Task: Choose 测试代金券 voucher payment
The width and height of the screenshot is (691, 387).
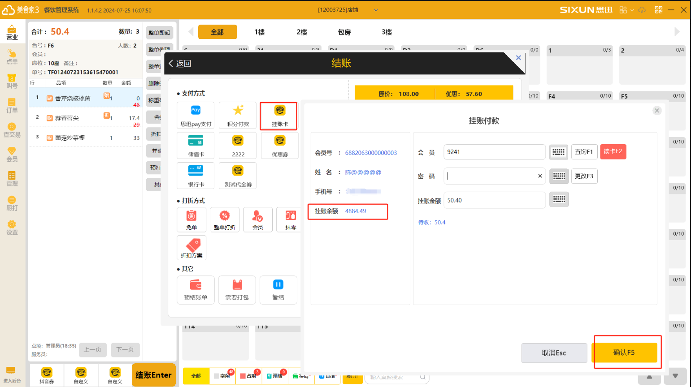Action: pyautogui.click(x=238, y=176)
